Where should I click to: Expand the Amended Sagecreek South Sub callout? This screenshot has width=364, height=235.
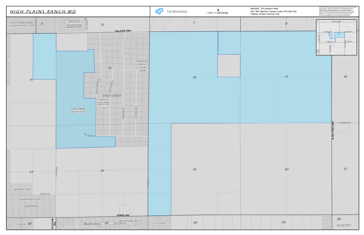pos(104,103)
